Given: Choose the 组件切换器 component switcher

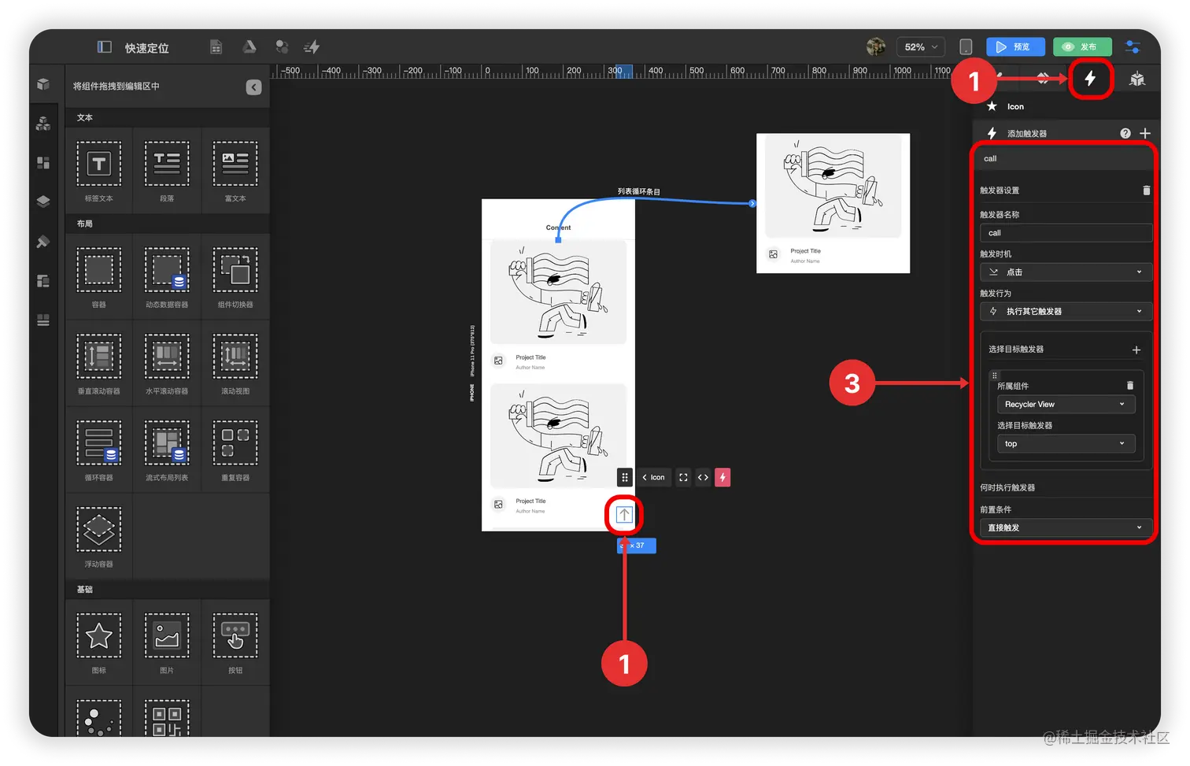Looking at the screenshot, I should coord(235,277).
